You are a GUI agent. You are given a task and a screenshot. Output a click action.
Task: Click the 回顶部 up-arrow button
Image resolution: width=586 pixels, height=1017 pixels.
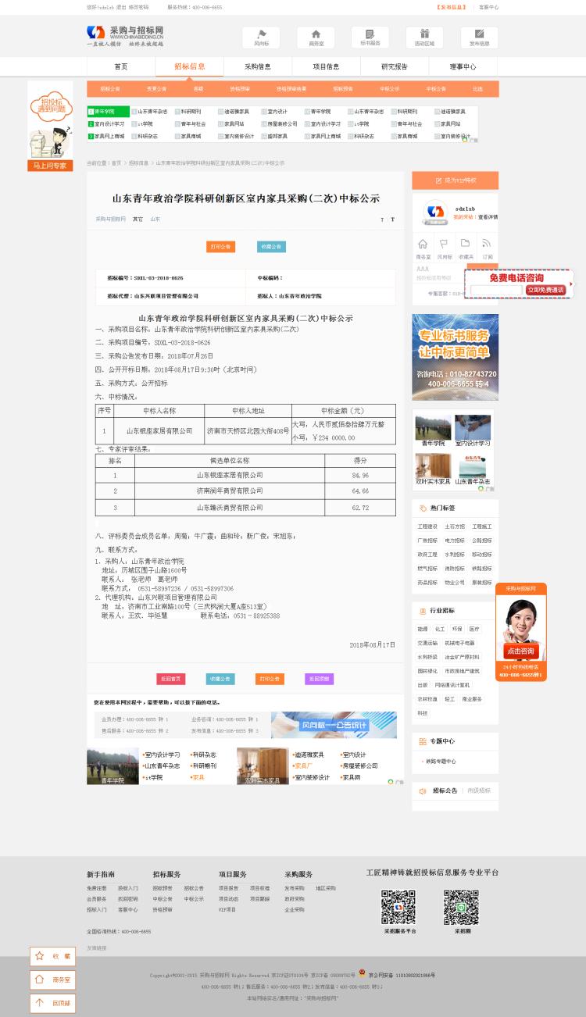click(x=54, y=1002)
